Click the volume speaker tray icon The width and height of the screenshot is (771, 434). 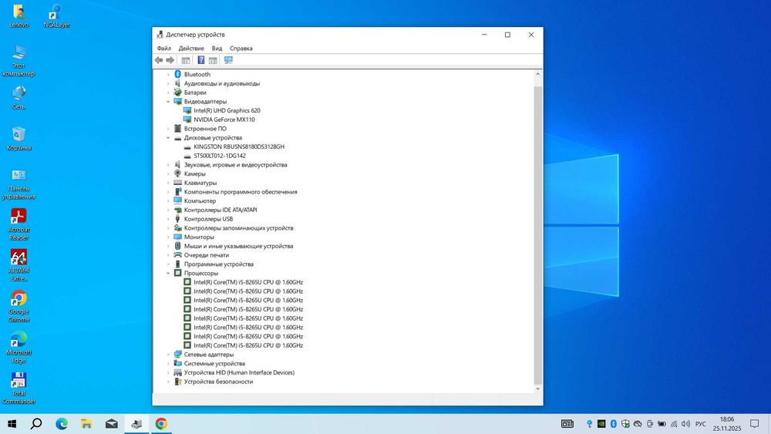tap(686, 424)
